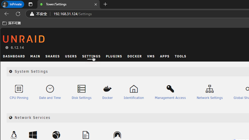Open the Linux penguin network service icon
This screenshot has width=249, height=140.
14,135
